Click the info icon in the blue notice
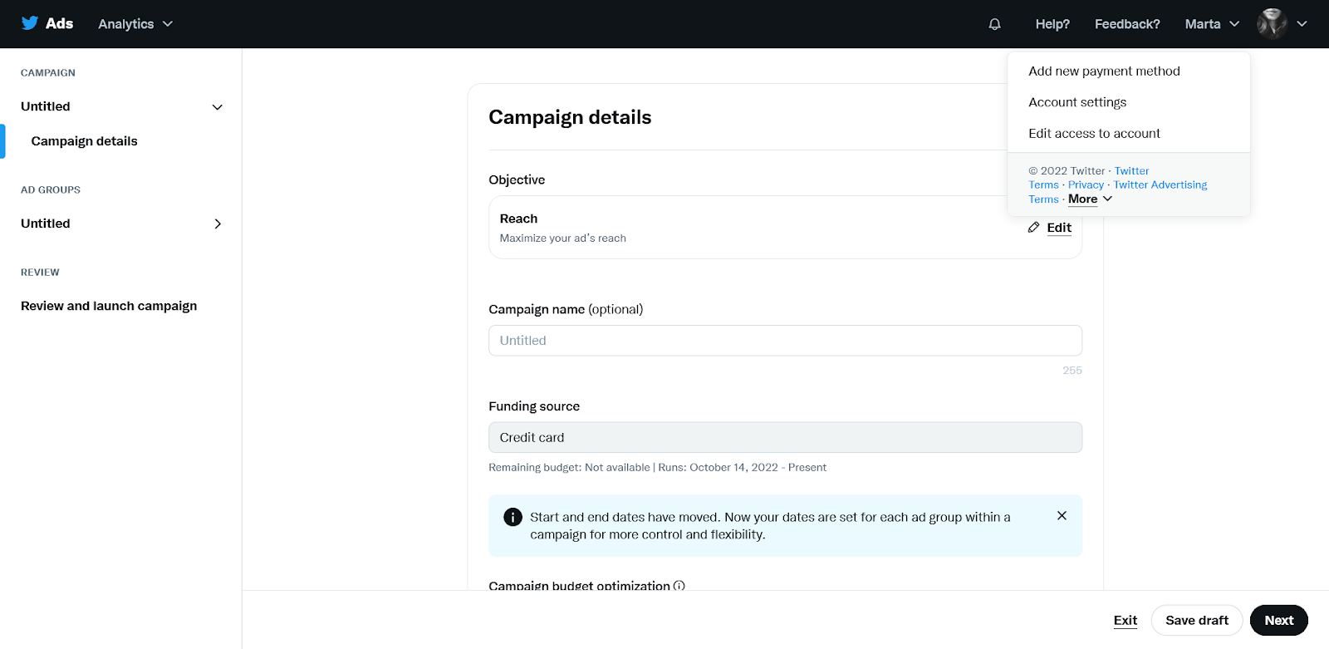1329x649 pixels. tap(513, 517)
